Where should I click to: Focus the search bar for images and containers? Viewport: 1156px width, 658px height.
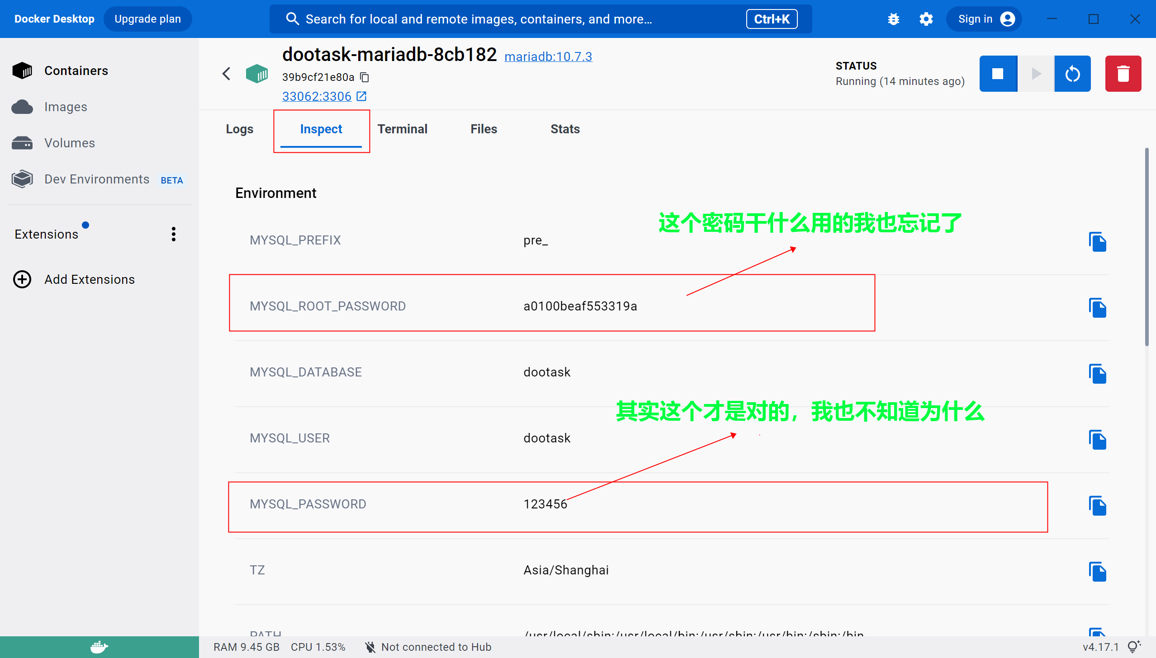coord(540,19)
